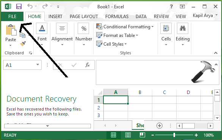This screenshot has width=222, height=140.
Task: Open the Kapil Arya account menu
Action: 205,15
